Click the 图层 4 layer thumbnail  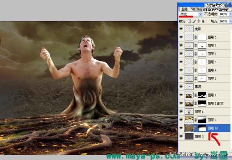pyautogui.click(x=189, y=70)
